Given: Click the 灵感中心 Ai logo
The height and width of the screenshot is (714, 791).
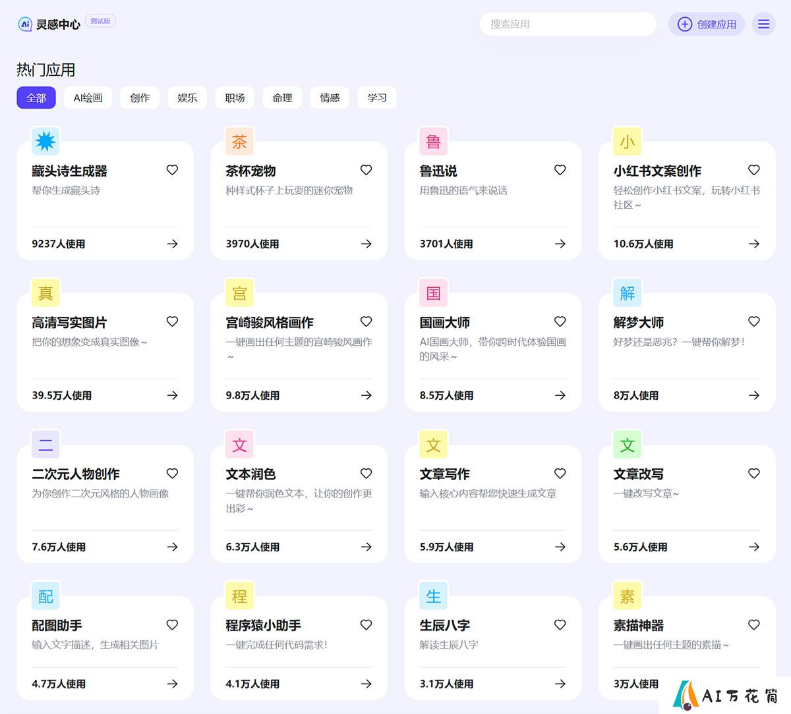Looking at the screenshot, I should pyautogui.click(x=25, y=24).
